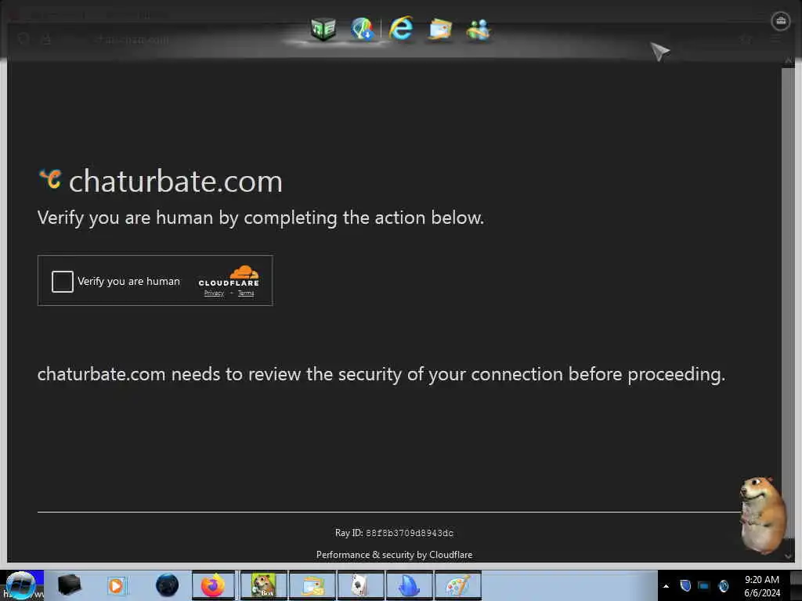The width and height of the screenshot is (802, 601).
Task: Open the clock showing 9:20 AM
Action: click(761, 586)
